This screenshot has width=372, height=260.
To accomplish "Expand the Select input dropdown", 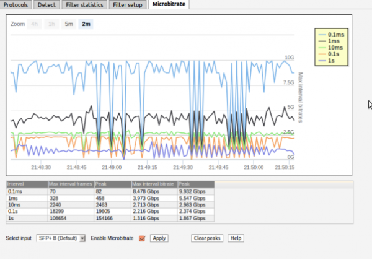I will [83, 238].
